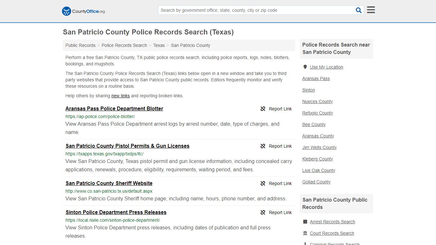Follow the 'new links' hyperlink
Viewport: 436px width, 245px height.
[120, 96]
